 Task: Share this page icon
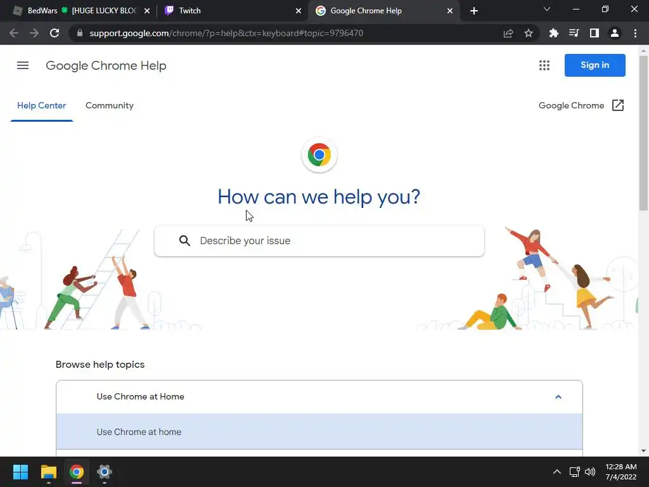(x=508, y=33)
